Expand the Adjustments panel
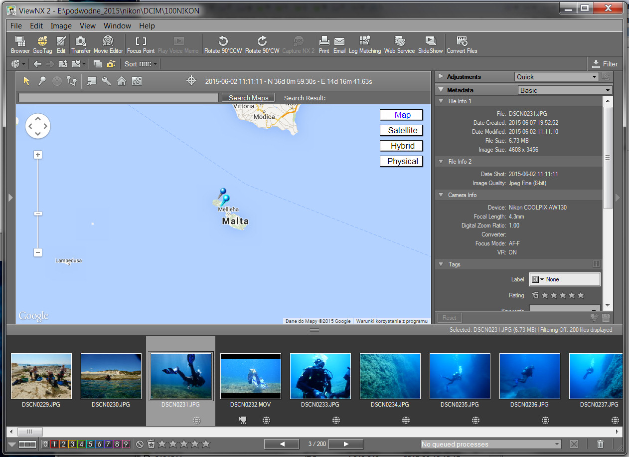The width and height of the screenshot is (629, 457). click(441, 77)
